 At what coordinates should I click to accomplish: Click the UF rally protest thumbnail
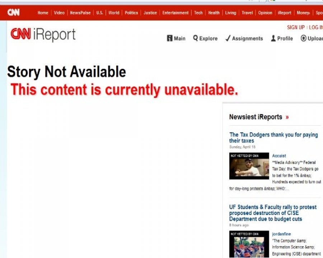pyautogui.click(x=249, y=244)
